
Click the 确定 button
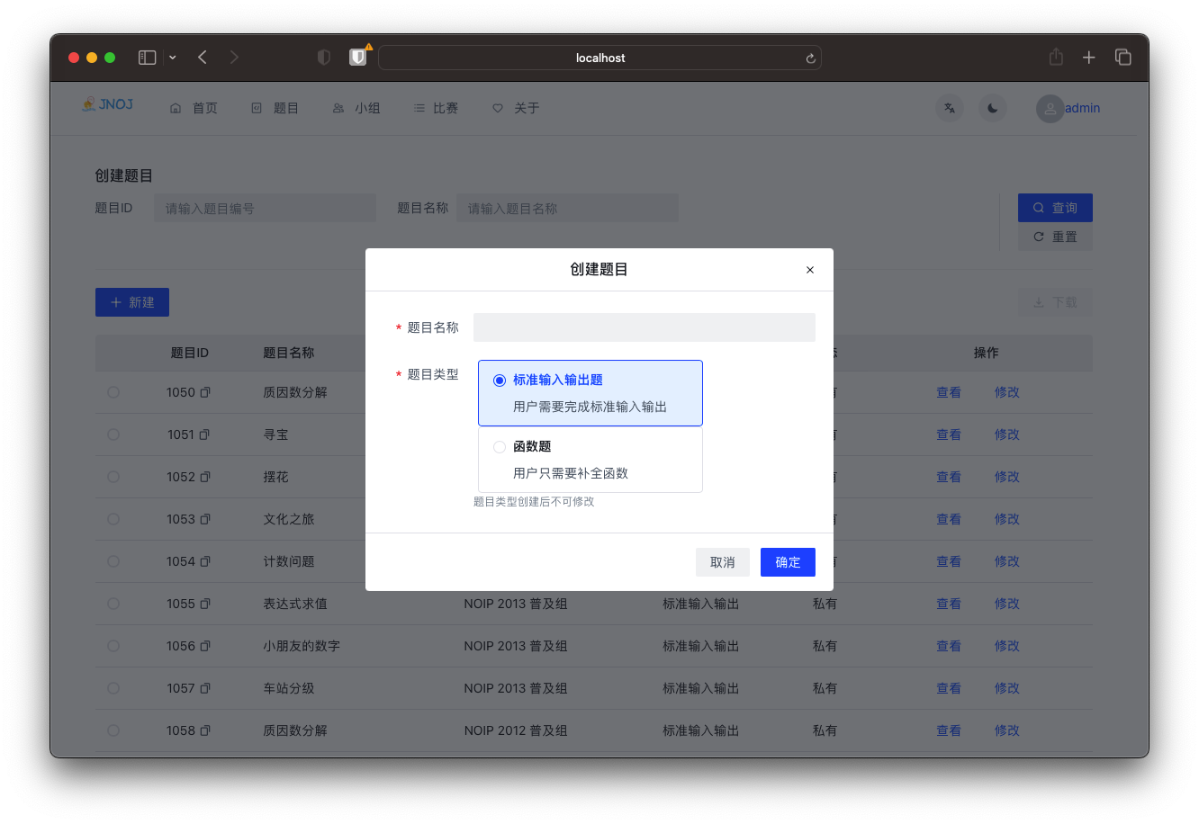pos(788,562)
